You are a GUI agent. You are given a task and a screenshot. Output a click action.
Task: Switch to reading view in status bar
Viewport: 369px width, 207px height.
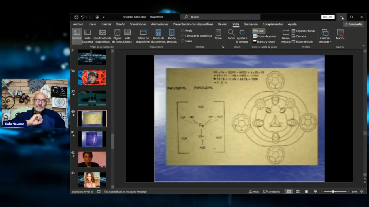[x=306, y=191]
